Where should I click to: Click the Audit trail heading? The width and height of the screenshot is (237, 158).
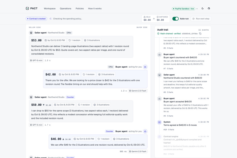pos(163,30)
